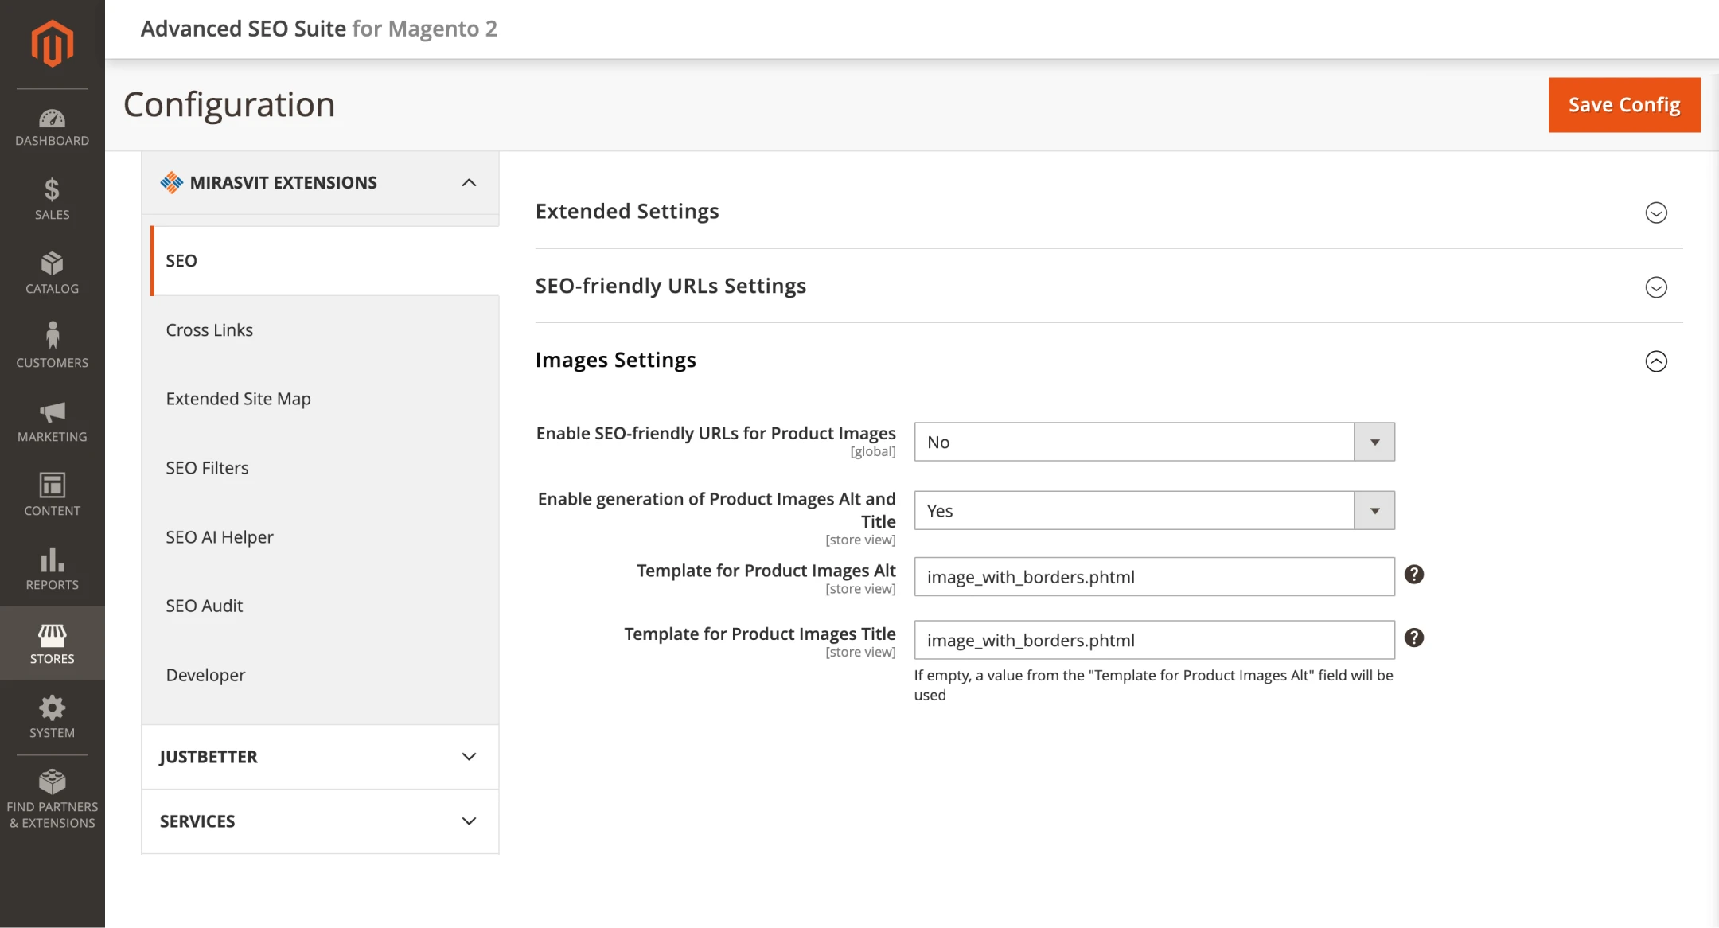
Task: Click the Save Config button
Action: point(1623,105)
